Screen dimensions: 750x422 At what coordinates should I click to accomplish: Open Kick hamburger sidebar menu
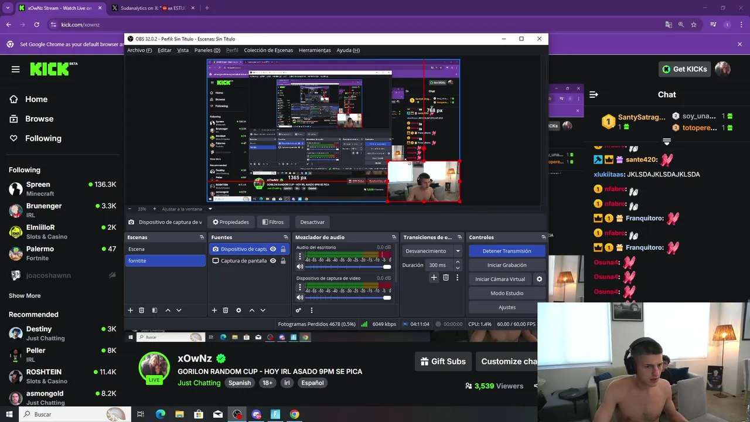[15, 69]
